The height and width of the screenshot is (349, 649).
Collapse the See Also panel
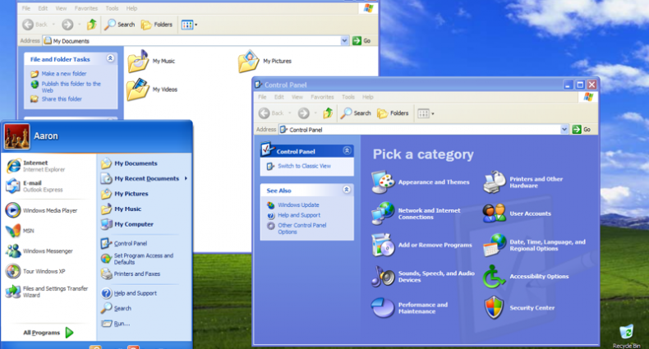pos(347,189)
